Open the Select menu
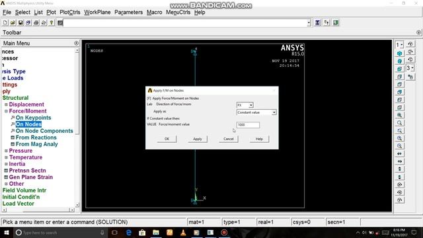This screenshot has width=423, height=238. click(x=22, y=13)
